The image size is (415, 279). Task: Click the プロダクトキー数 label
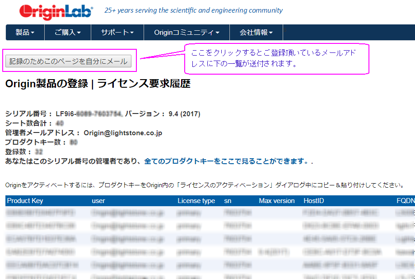[36, 142]
